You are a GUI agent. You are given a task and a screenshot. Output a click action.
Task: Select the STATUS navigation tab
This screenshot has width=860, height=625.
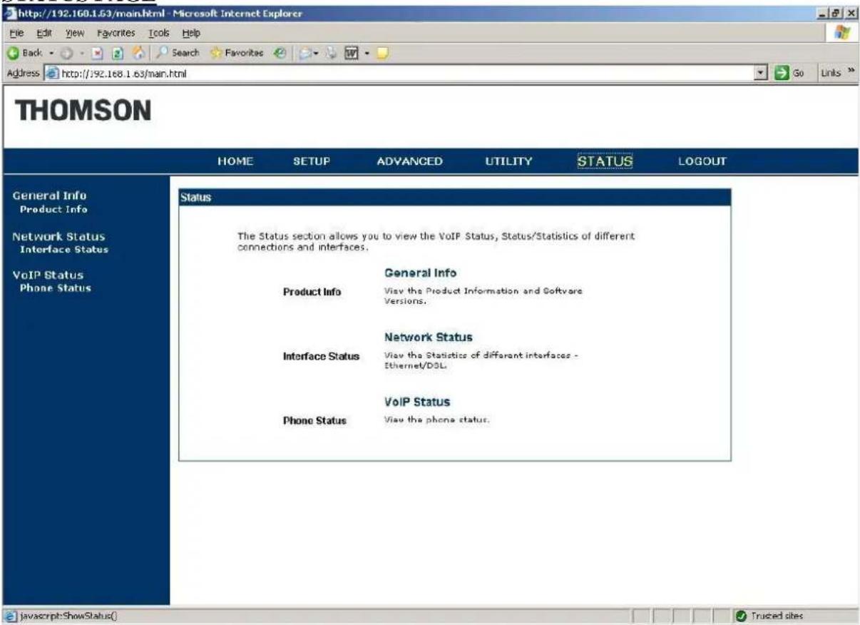605,162
